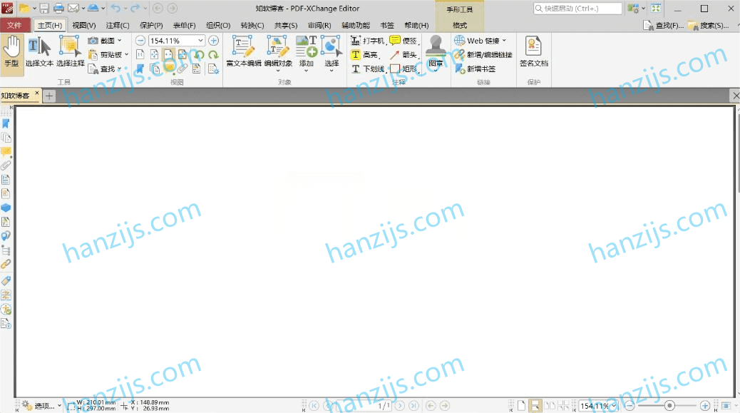740x413 pixels.
Task: Choose the 高亮 highlight text tool
Action: click(x=365, y=55)
